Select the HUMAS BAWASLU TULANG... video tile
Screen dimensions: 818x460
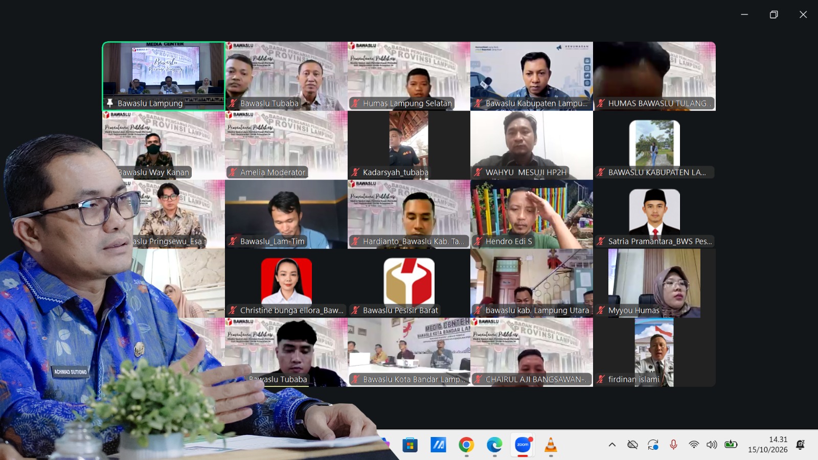pos(654,76)
